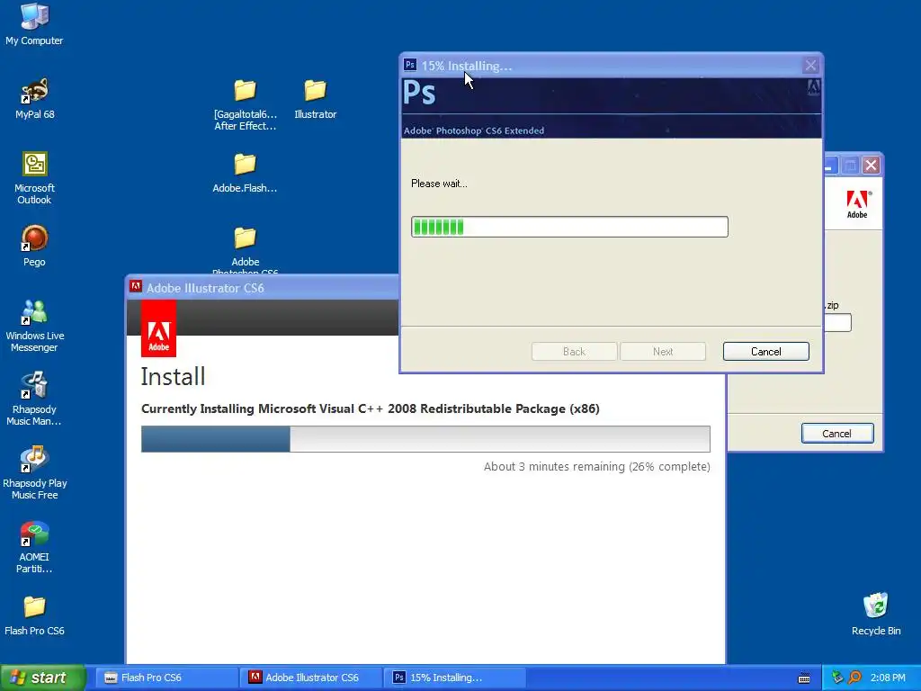Click Cancel in the rear extraction dialog
921x691 pixels.
click(x=837, y=434)
